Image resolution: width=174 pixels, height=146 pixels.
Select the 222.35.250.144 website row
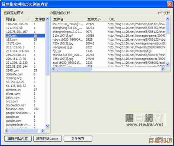point(25,66)
